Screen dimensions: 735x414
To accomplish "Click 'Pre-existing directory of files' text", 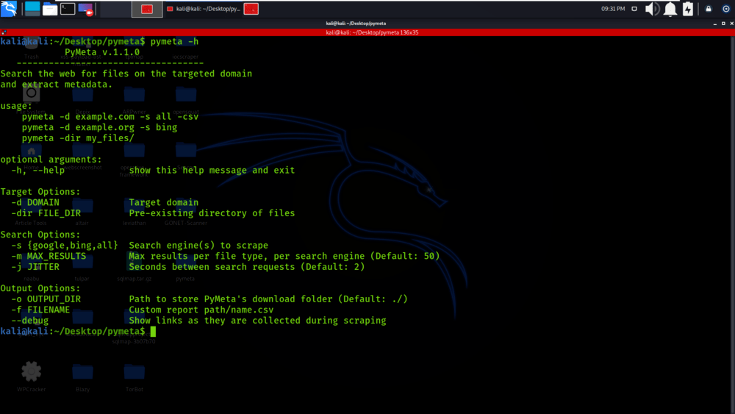I will [212, 213].
